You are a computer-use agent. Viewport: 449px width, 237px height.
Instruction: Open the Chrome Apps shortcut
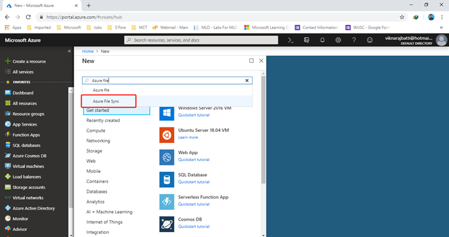pyautogui.click(x=13, y=27)
